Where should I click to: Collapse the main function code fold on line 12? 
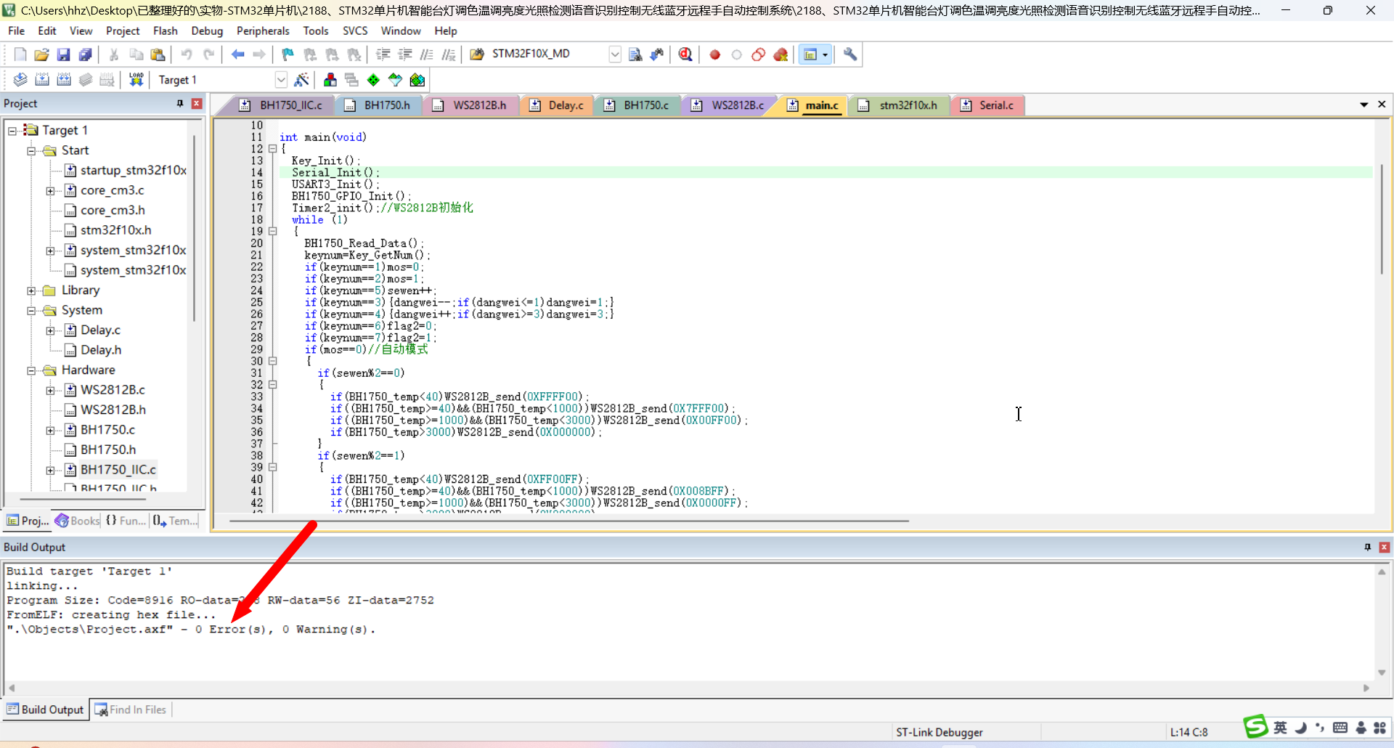tap(273, 149)
